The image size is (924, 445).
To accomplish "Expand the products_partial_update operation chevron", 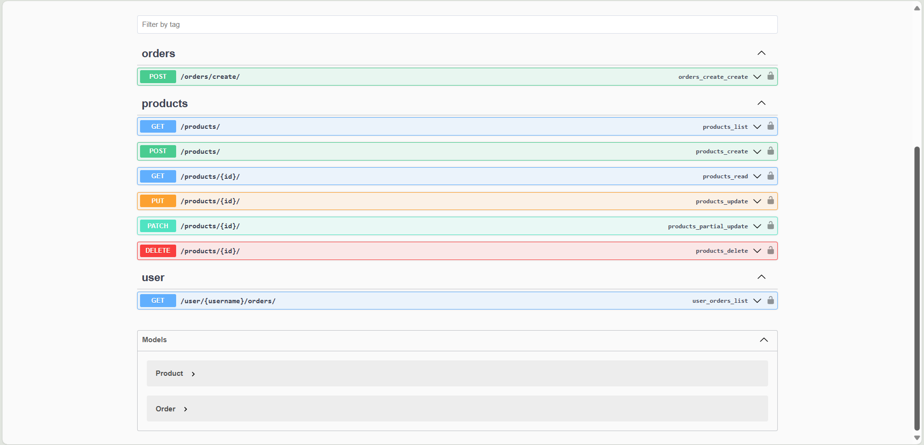I will point(757,226).
